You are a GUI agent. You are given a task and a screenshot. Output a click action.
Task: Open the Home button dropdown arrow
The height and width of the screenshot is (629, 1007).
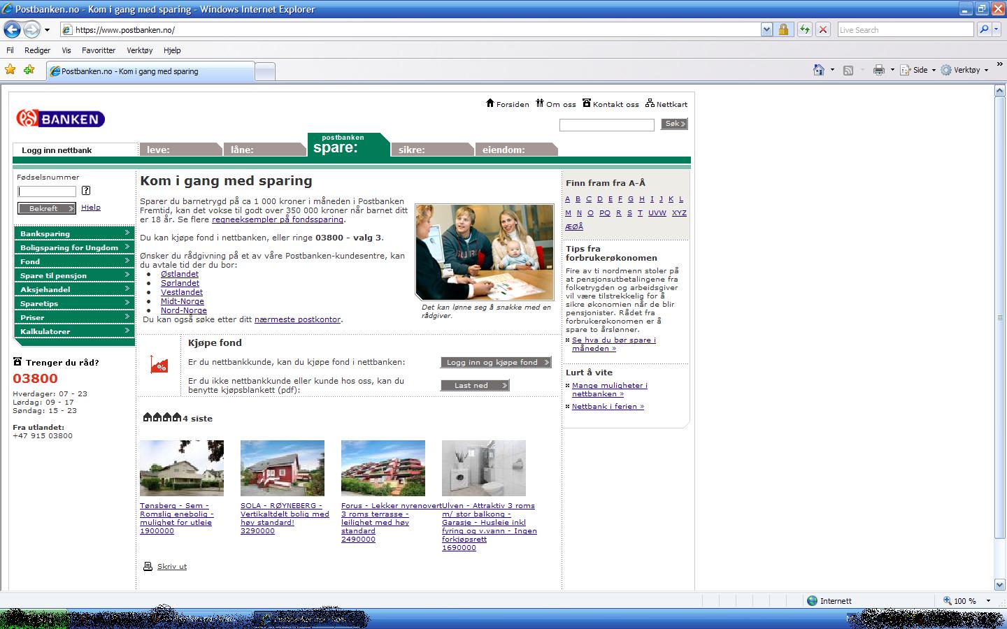pos(832,70)
